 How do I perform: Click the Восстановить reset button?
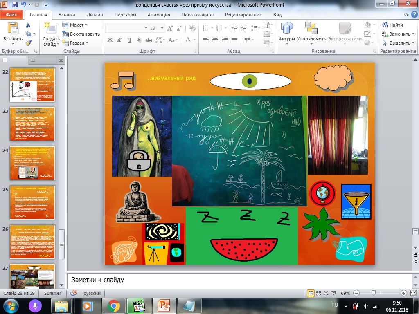[81, 34]
